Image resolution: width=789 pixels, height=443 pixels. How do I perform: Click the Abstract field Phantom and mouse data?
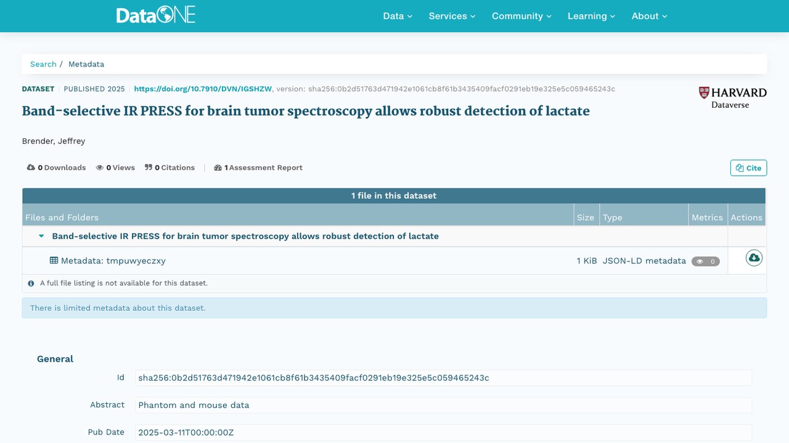pyautogui.click(x=443, y=405)
